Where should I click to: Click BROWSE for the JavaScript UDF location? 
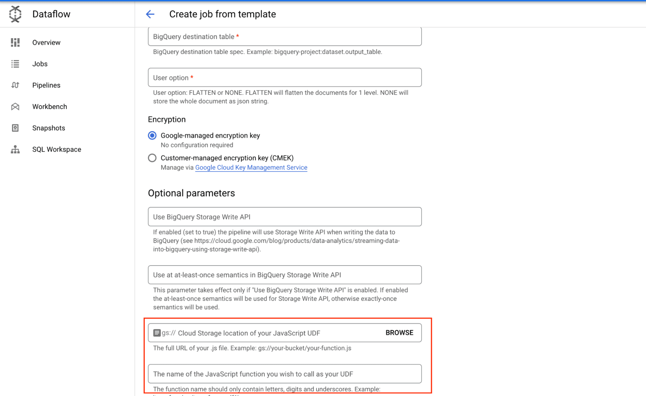tap(399, 333)
